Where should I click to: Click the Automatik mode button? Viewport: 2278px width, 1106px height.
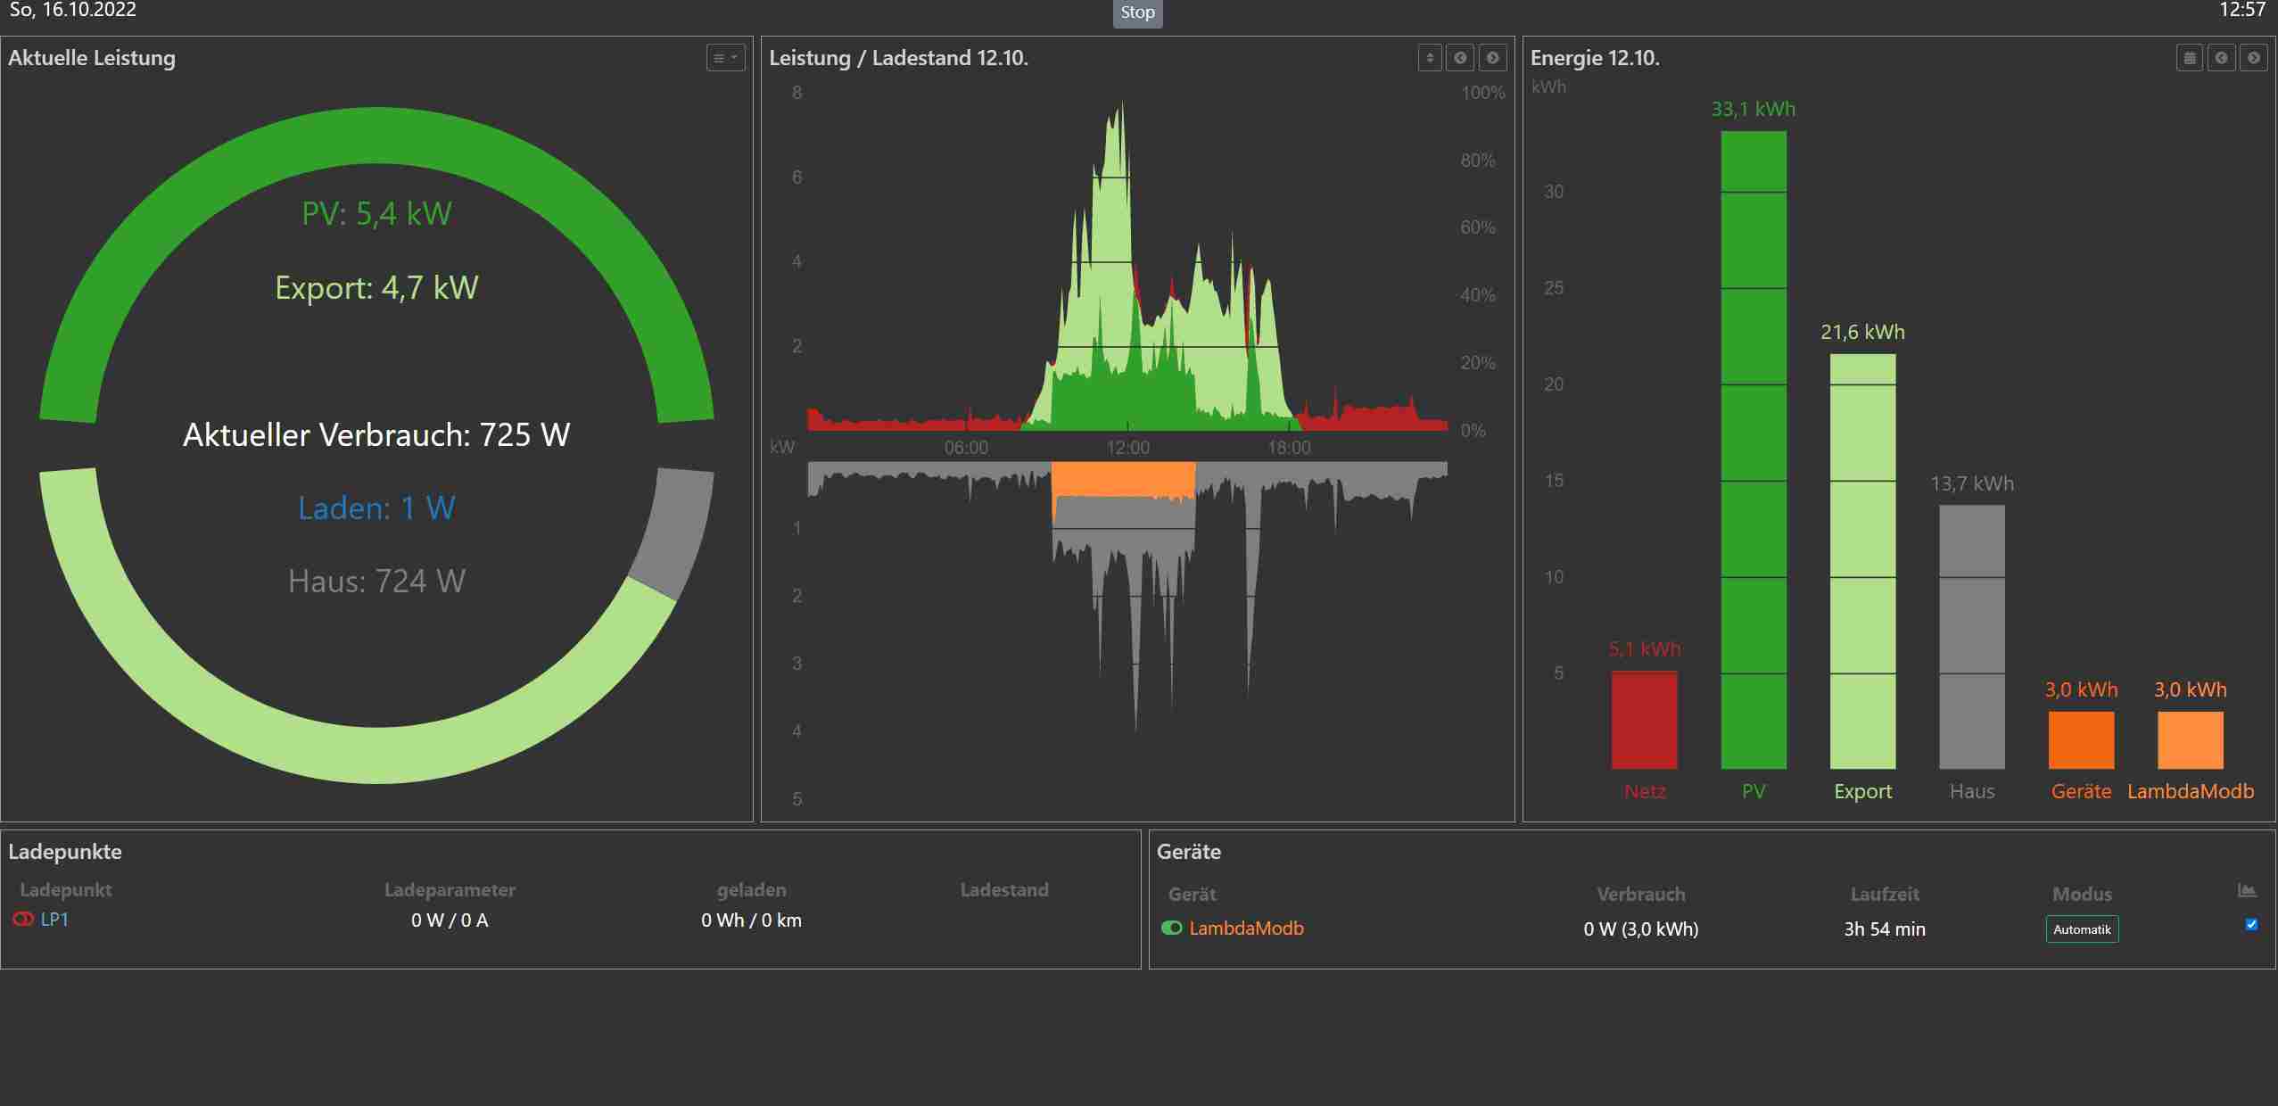coord(2082,929)
